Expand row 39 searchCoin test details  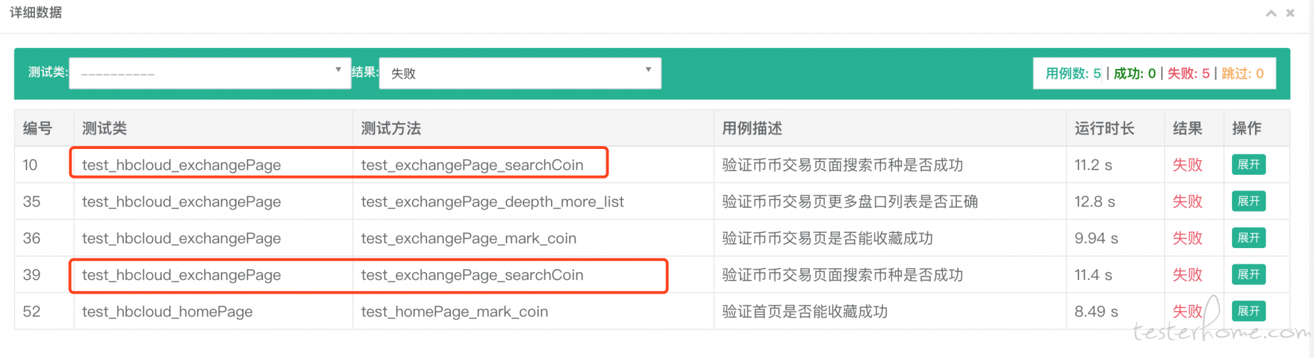1248,275
